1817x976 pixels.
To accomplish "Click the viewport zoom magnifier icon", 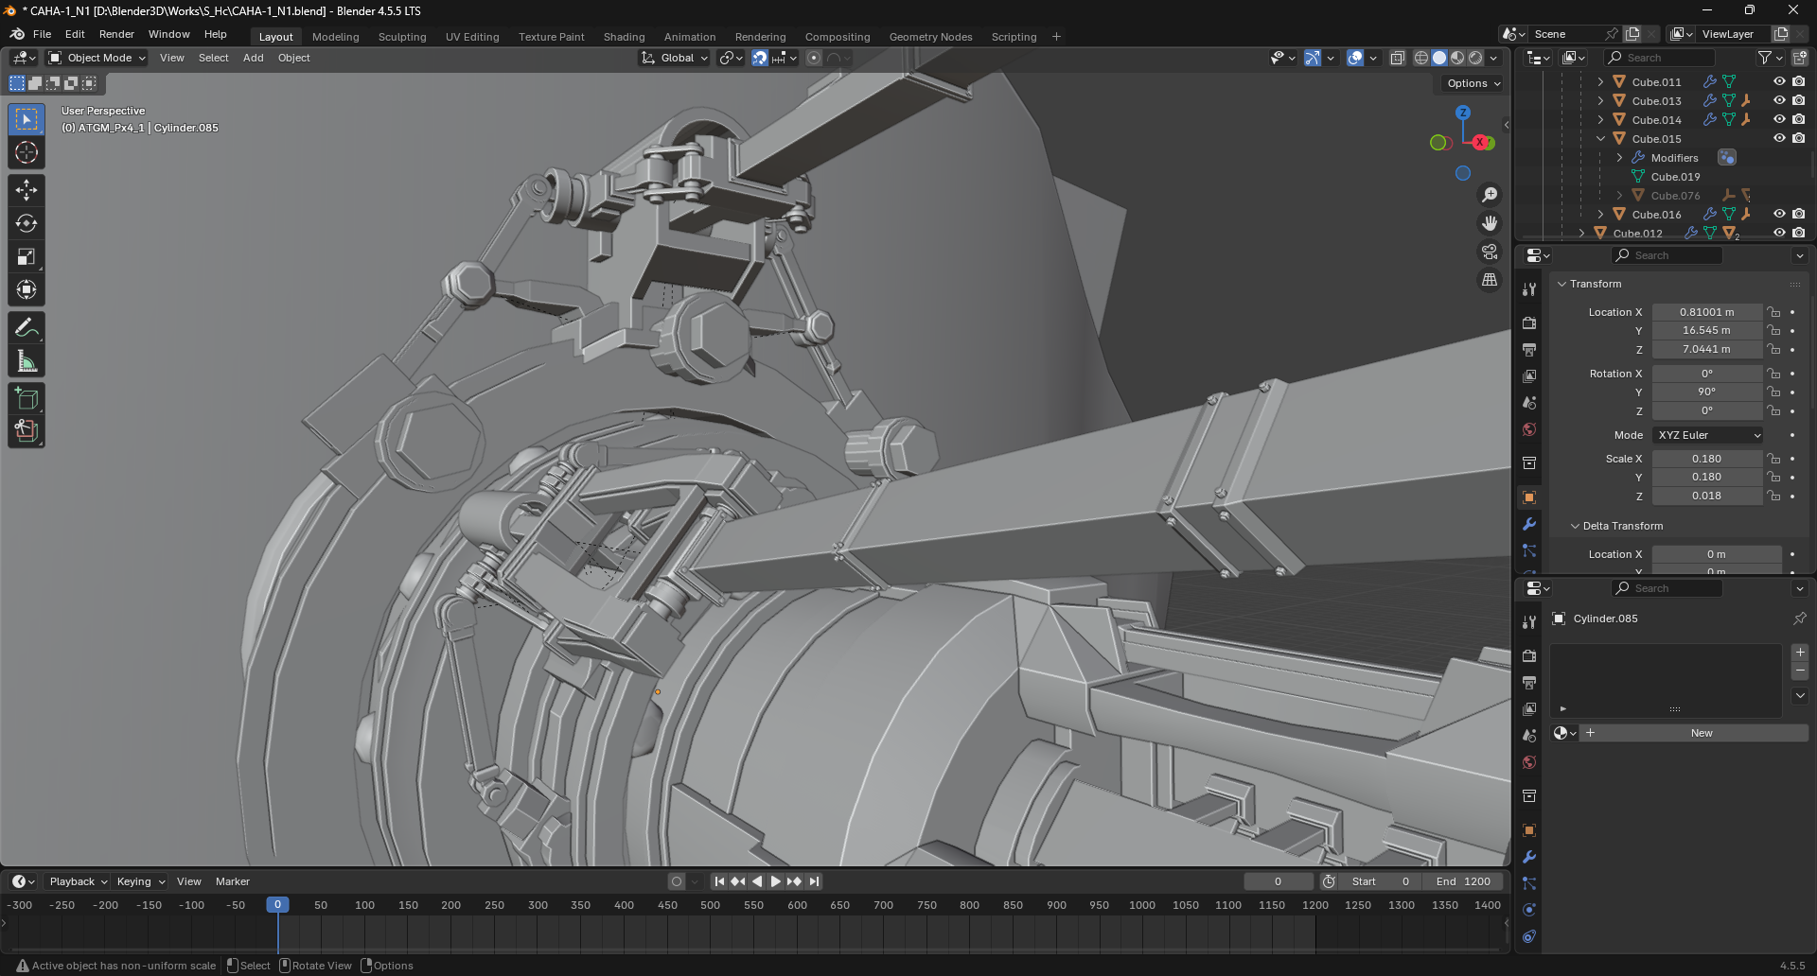I will click(1490, 195).
